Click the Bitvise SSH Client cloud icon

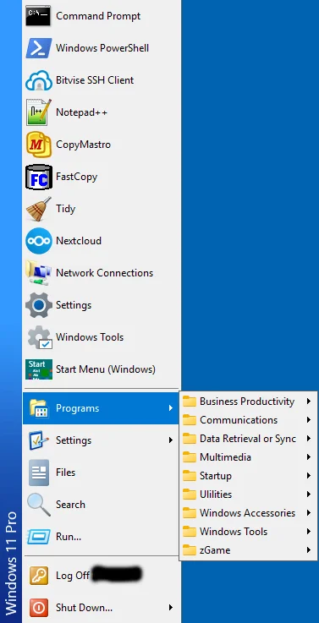click(39, 80)
